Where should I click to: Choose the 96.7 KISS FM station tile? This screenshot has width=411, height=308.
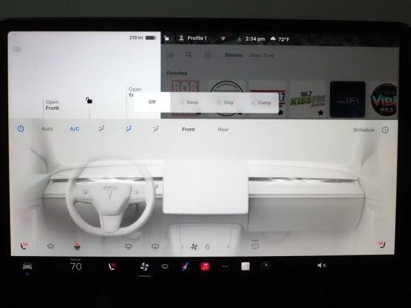point(308,98)
